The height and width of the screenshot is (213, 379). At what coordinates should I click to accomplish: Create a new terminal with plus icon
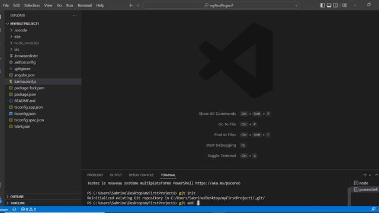[365, 175]
